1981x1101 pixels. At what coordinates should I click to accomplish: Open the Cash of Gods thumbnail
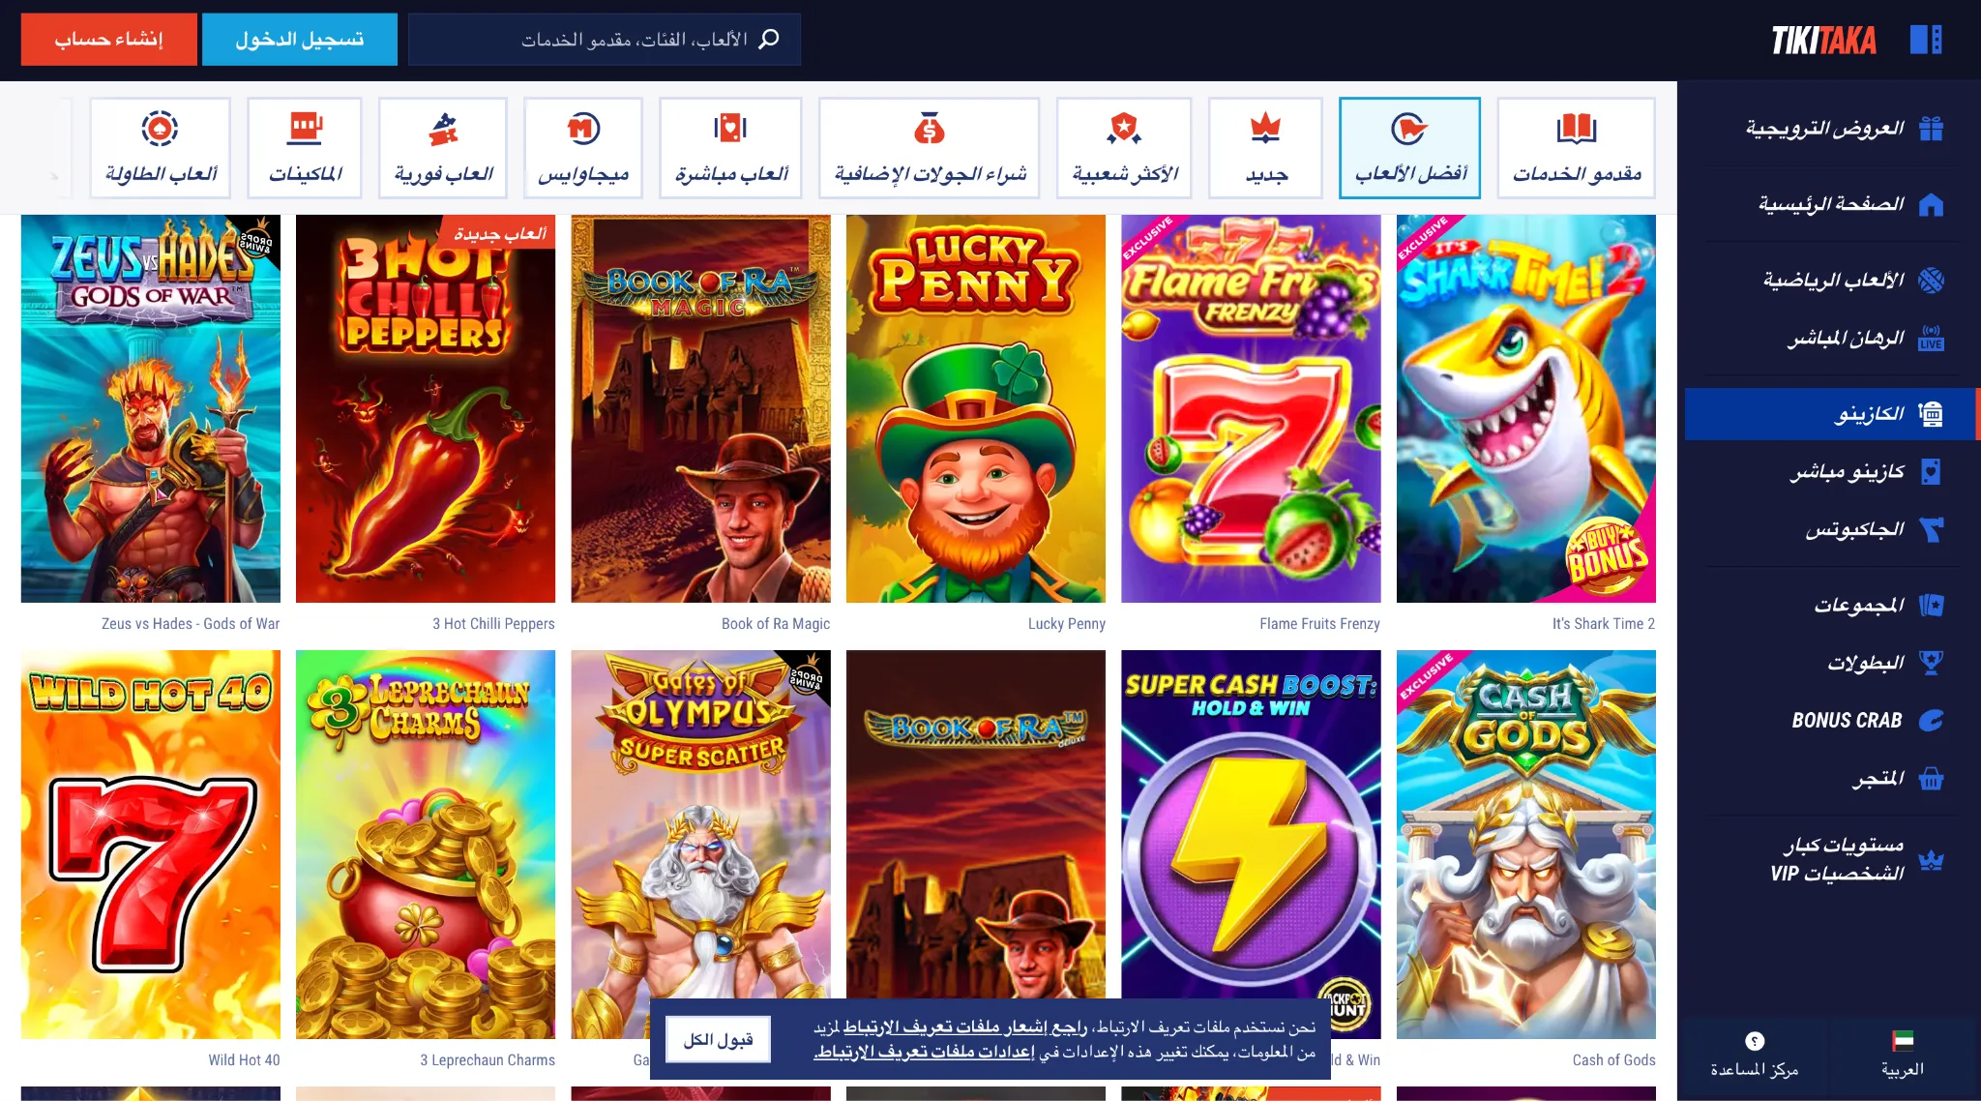click(x=1526, y=845)
